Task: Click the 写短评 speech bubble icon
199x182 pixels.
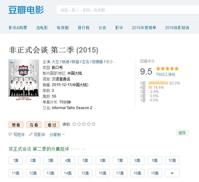Action: (x=10, y=134)
